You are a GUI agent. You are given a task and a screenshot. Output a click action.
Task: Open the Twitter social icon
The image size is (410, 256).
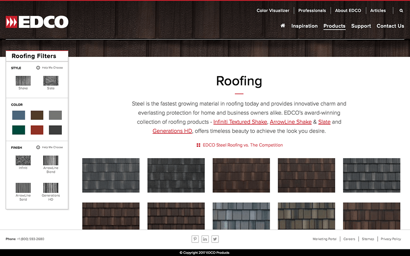(x=215, y=239)
